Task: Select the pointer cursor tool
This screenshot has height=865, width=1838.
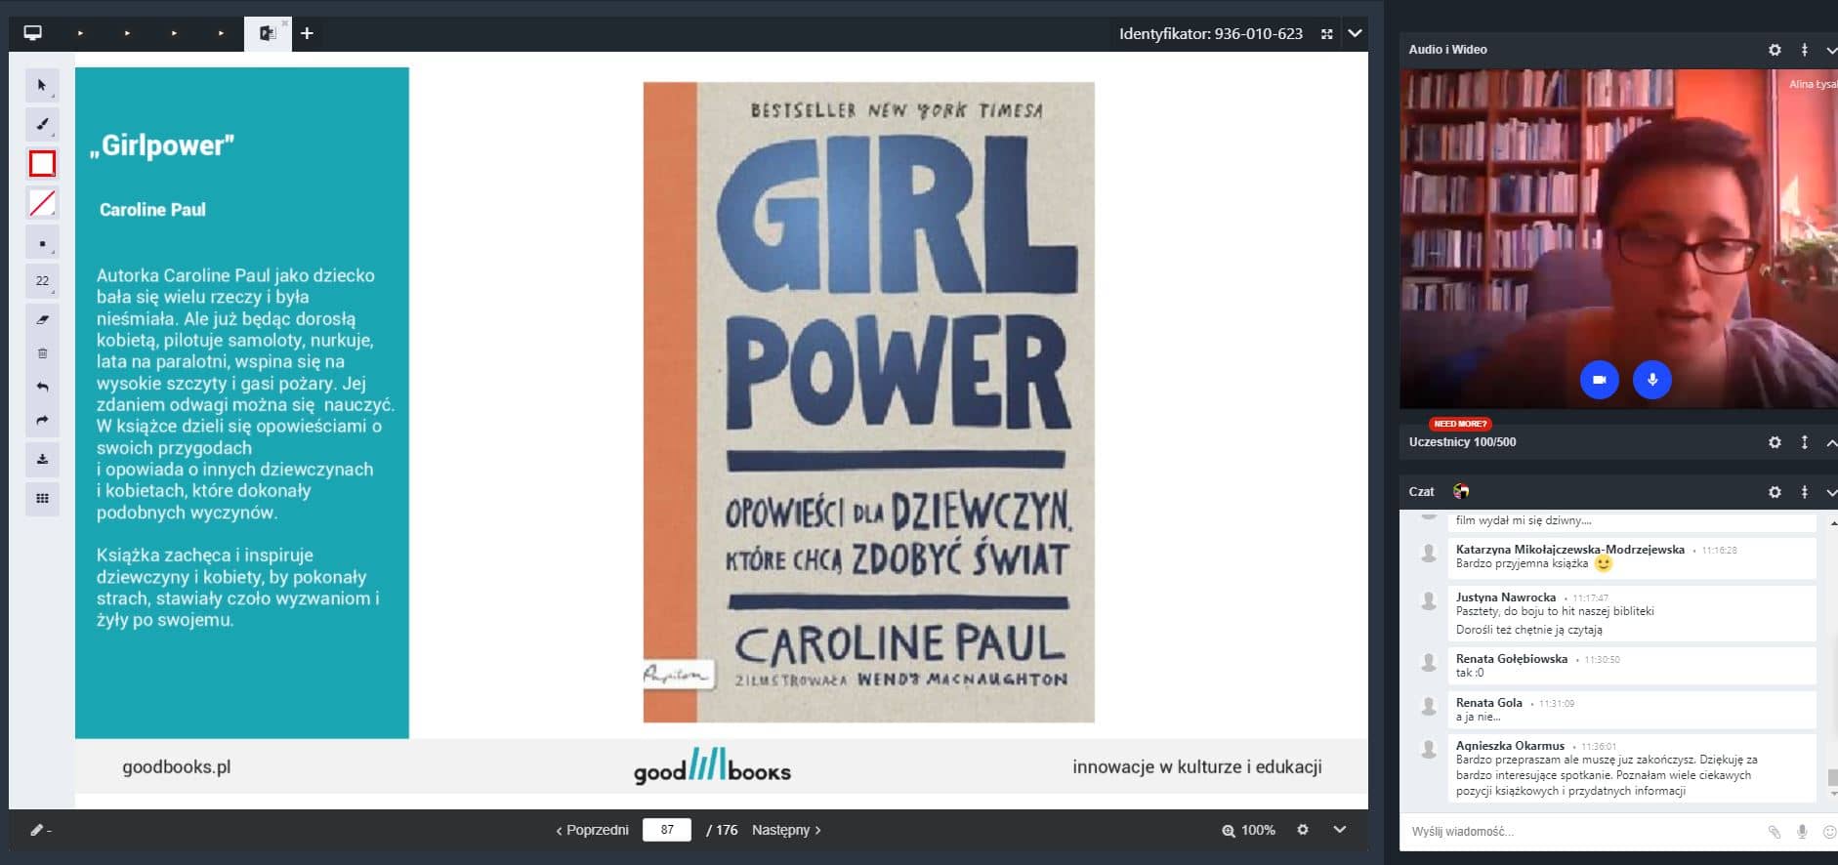Action: (x=42, y=86)
